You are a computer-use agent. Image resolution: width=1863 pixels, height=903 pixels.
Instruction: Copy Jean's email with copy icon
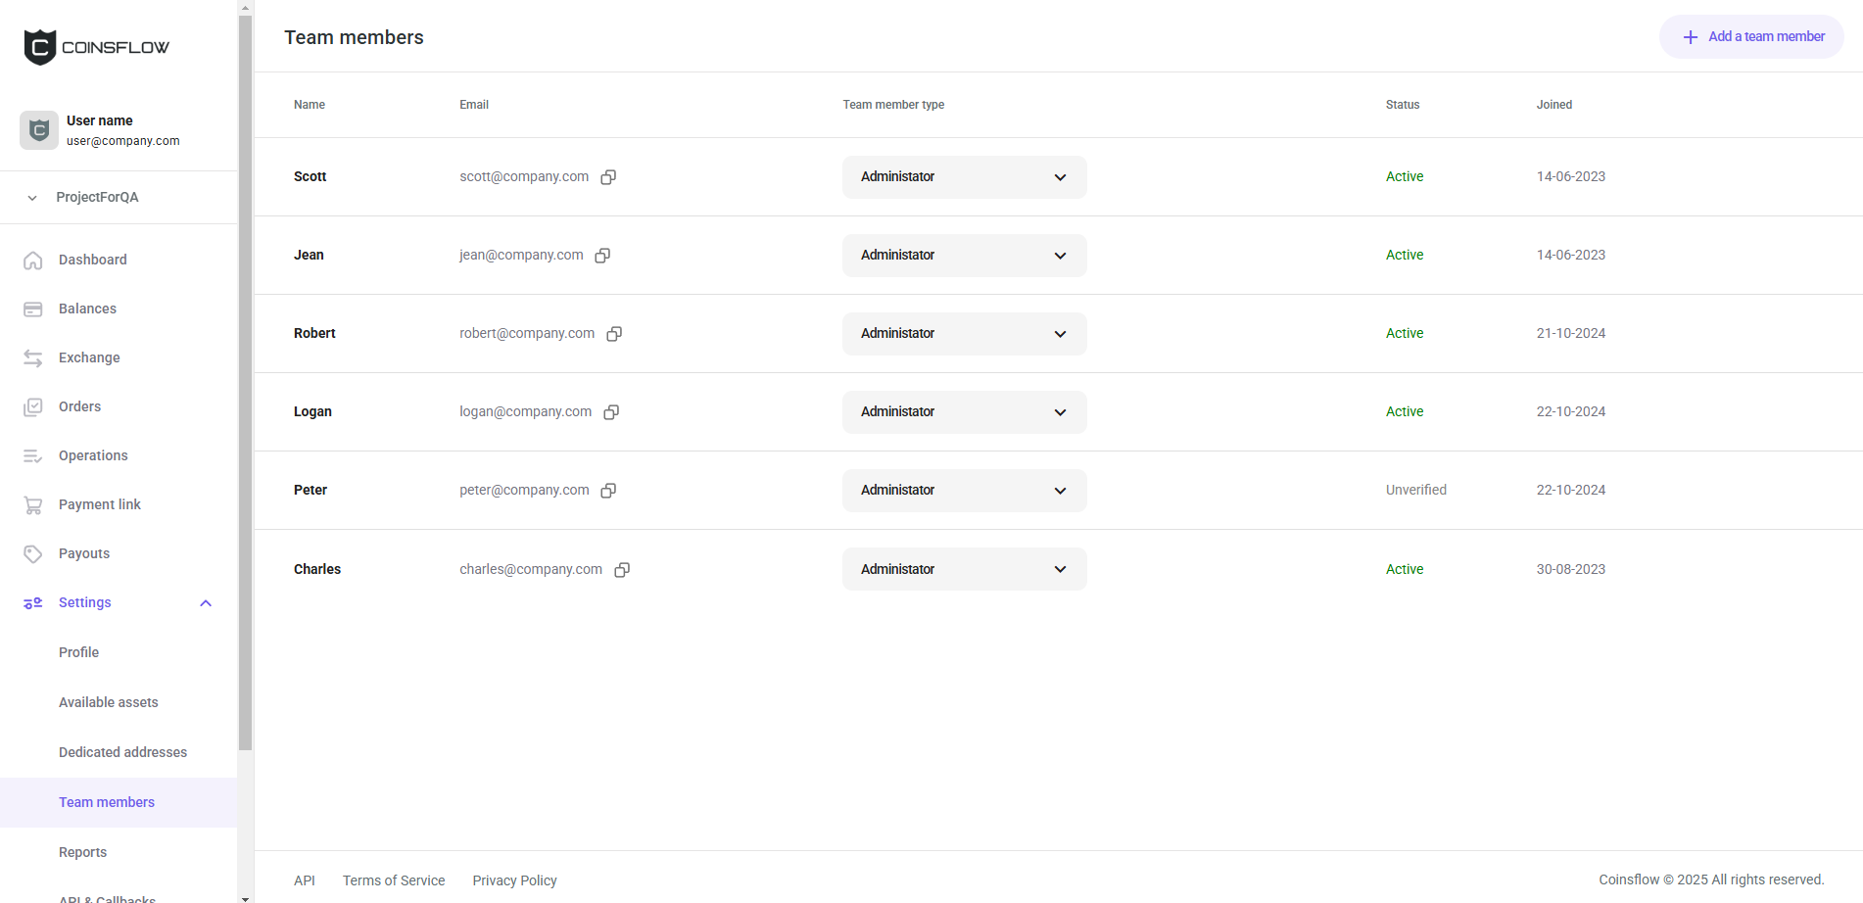point(602,256)
